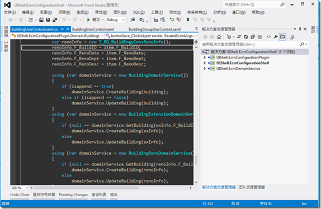Open the 错误列表 panel tab
Image resolution: width=321 pixels, height=209 pixels.
point(99,194)
